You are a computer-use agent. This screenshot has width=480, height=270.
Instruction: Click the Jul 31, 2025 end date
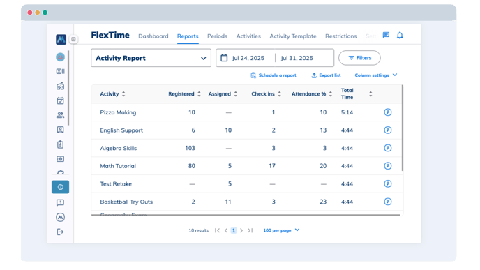tap(297, 58)
